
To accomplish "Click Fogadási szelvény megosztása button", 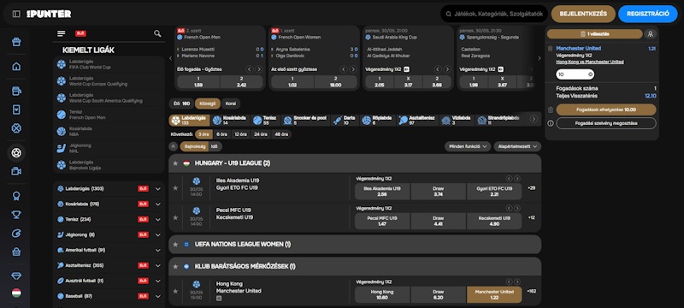I will 606,123.
